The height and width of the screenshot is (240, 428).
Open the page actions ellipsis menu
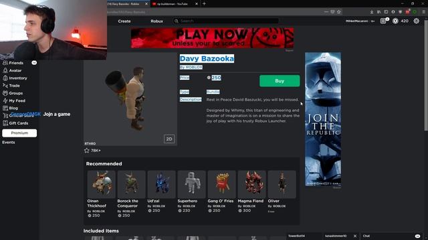click(x=326, y=12)
